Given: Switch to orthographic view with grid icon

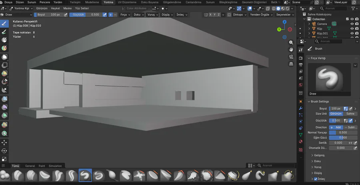Looking at the screenshot, I should pos(291,64).
